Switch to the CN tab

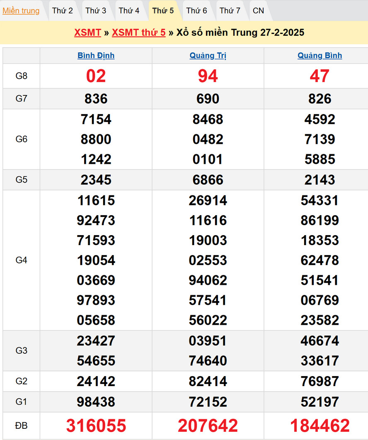tap(258, 11)
